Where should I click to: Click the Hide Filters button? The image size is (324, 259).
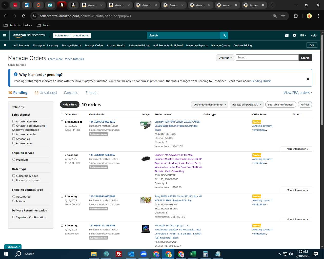coord(70,104)
